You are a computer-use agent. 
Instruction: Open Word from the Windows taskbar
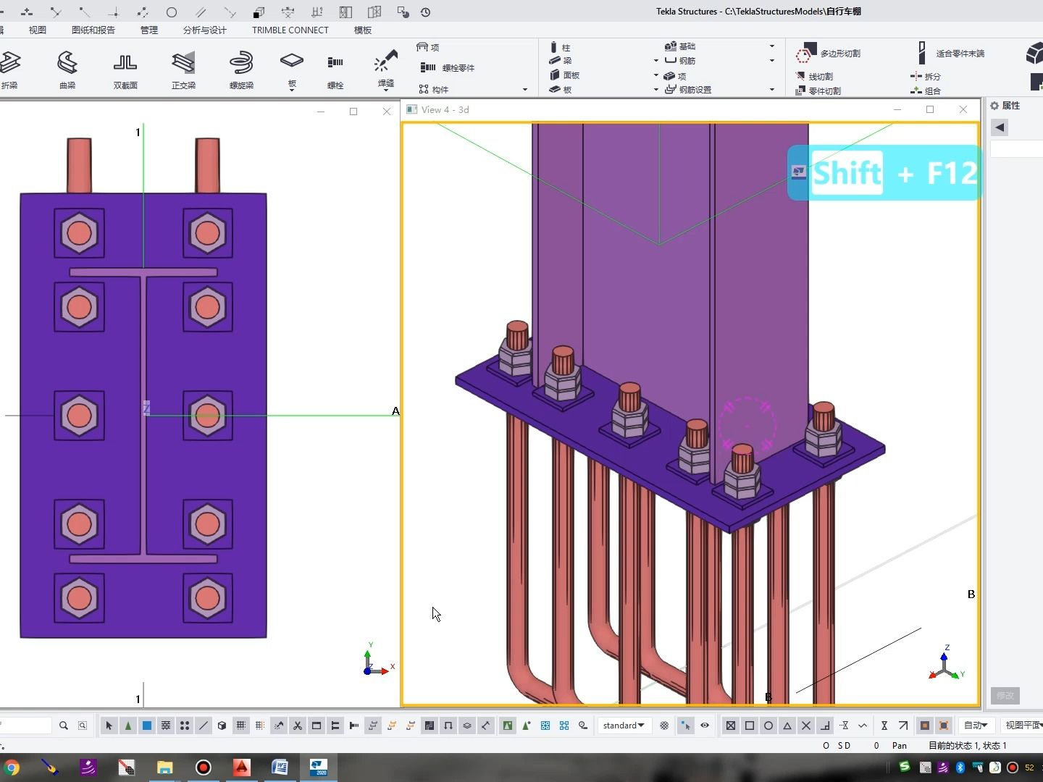point(280,767)
